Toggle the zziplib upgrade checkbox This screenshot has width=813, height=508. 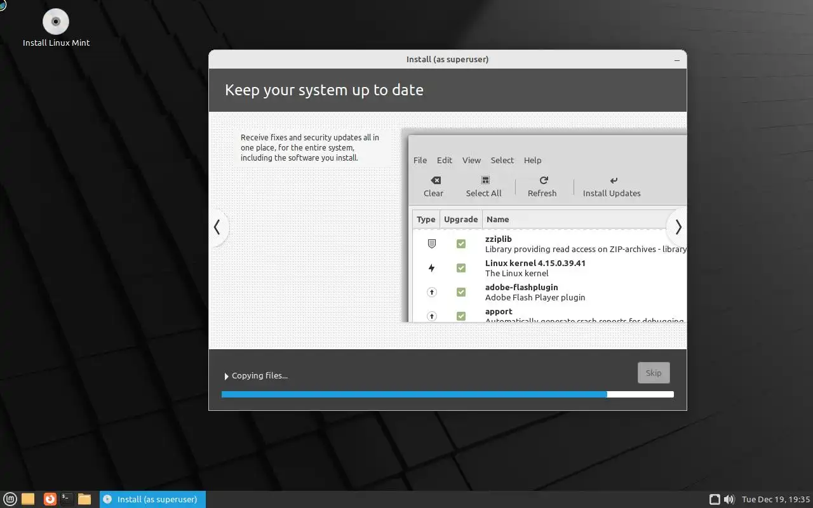coord(461,244)
